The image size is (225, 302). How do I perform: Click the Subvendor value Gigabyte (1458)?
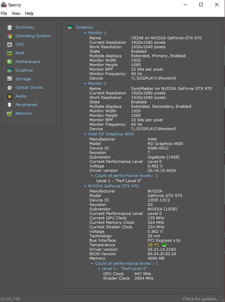[163, 157]
